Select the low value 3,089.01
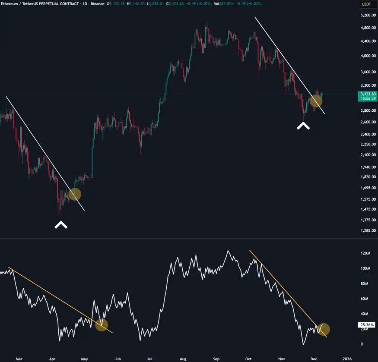 [156, 4]
